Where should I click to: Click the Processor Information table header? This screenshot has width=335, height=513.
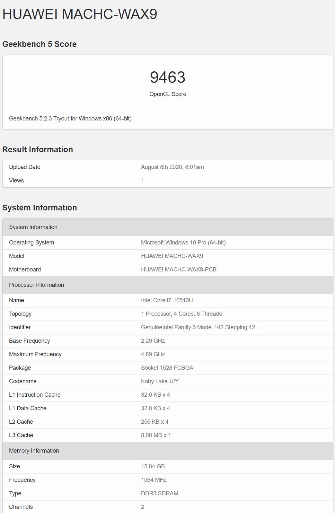(168, 285)
